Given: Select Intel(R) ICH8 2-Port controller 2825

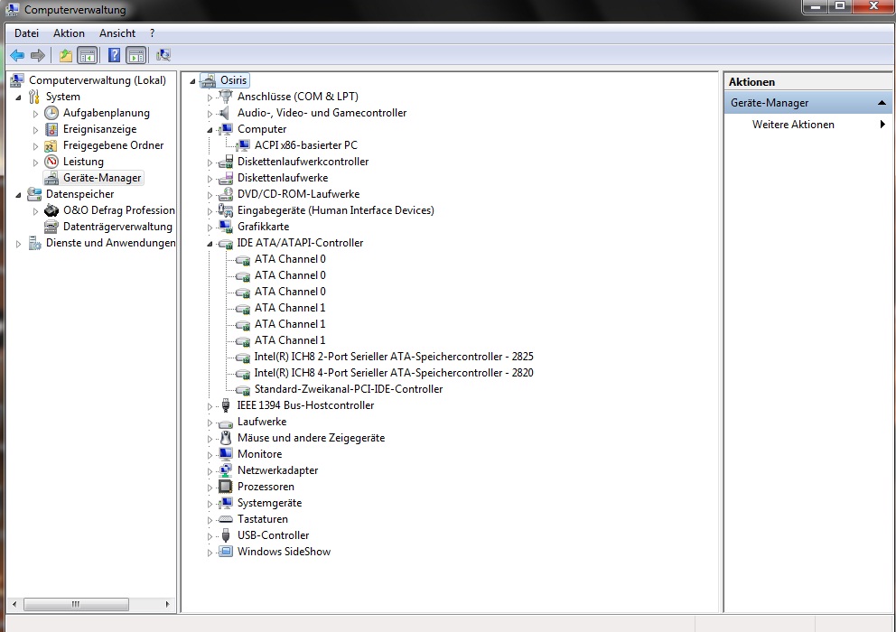Looking at the screenshot, I should pyautogui.click(x=394, y=357).
